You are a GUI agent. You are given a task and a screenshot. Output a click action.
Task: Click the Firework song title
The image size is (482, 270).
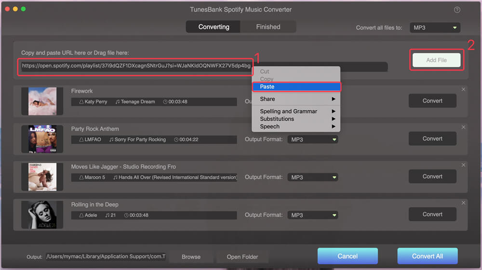[x=82, y=91]
